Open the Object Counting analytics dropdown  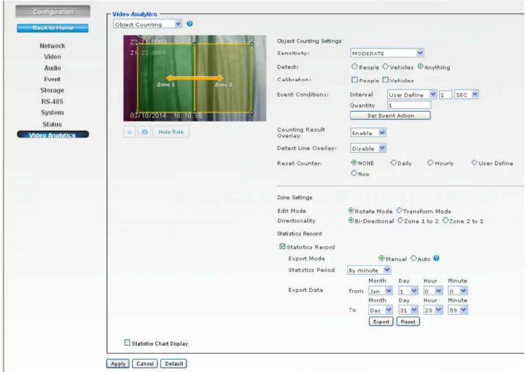click(148, 24)
